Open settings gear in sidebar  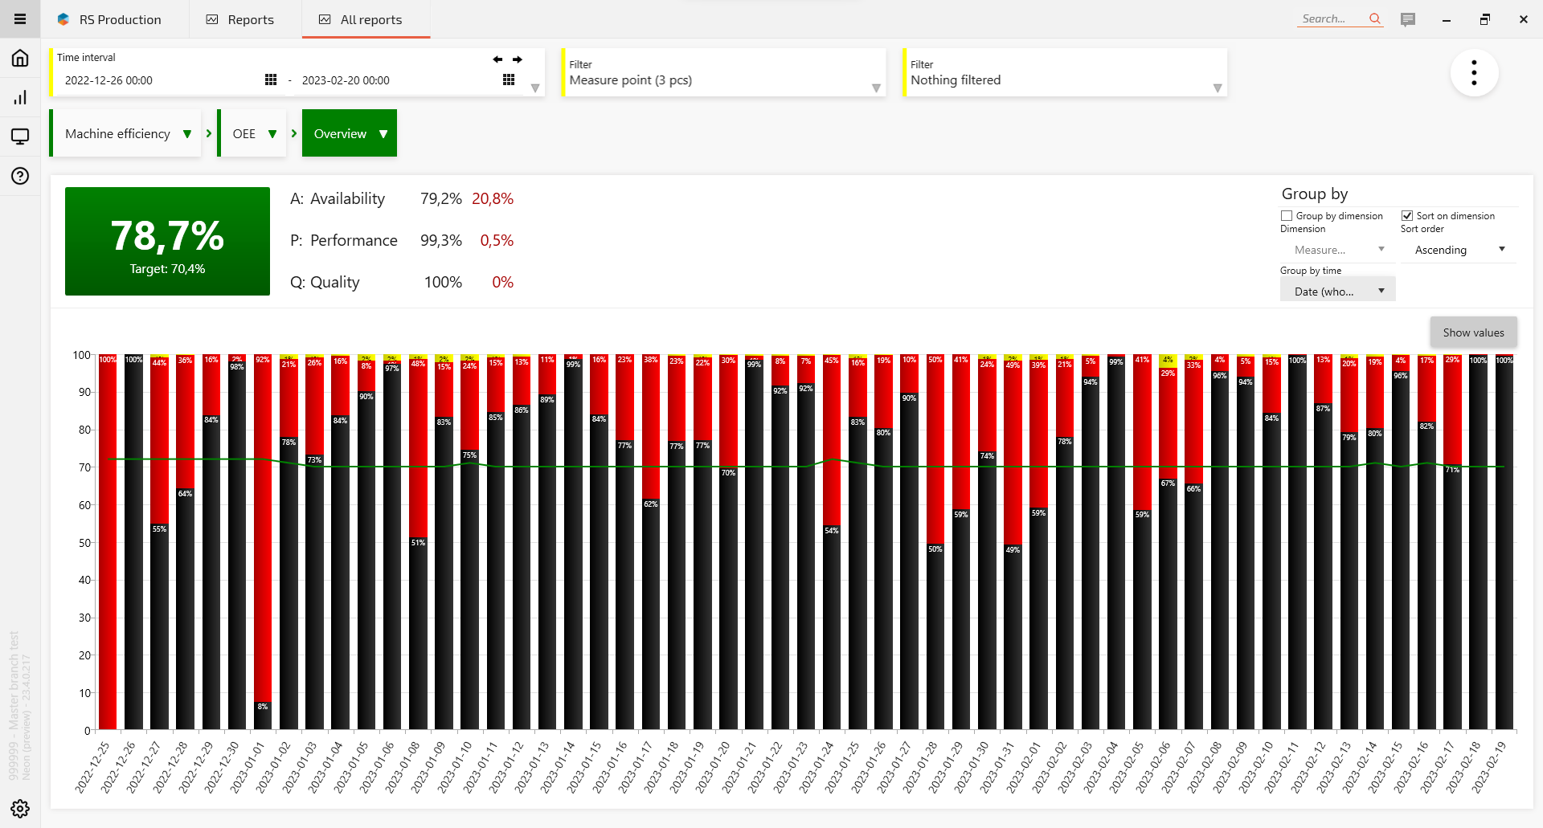click(x=20, y=808)
